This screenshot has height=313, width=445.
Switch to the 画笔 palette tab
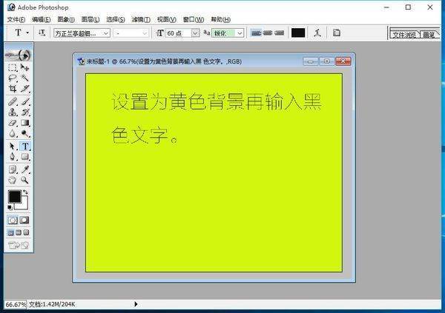coord(429,35)
